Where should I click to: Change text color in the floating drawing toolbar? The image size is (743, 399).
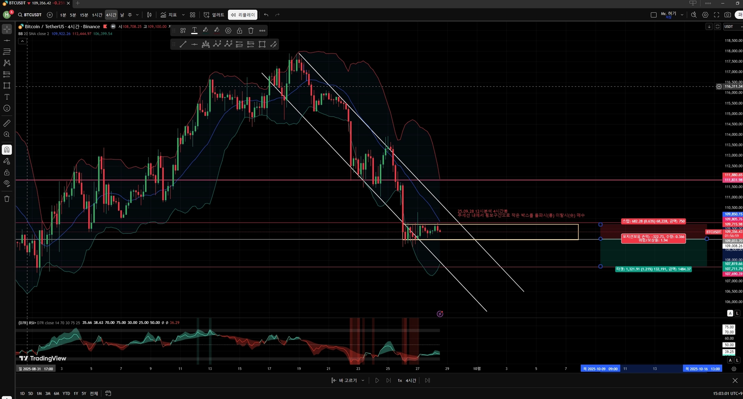[x=194, y=31]
